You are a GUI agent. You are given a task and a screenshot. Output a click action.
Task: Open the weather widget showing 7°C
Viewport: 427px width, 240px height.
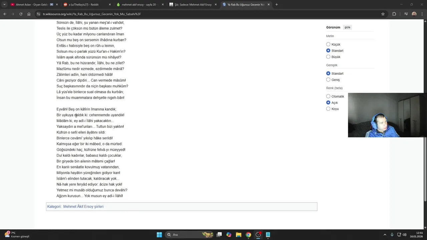(x=17, y=235)
